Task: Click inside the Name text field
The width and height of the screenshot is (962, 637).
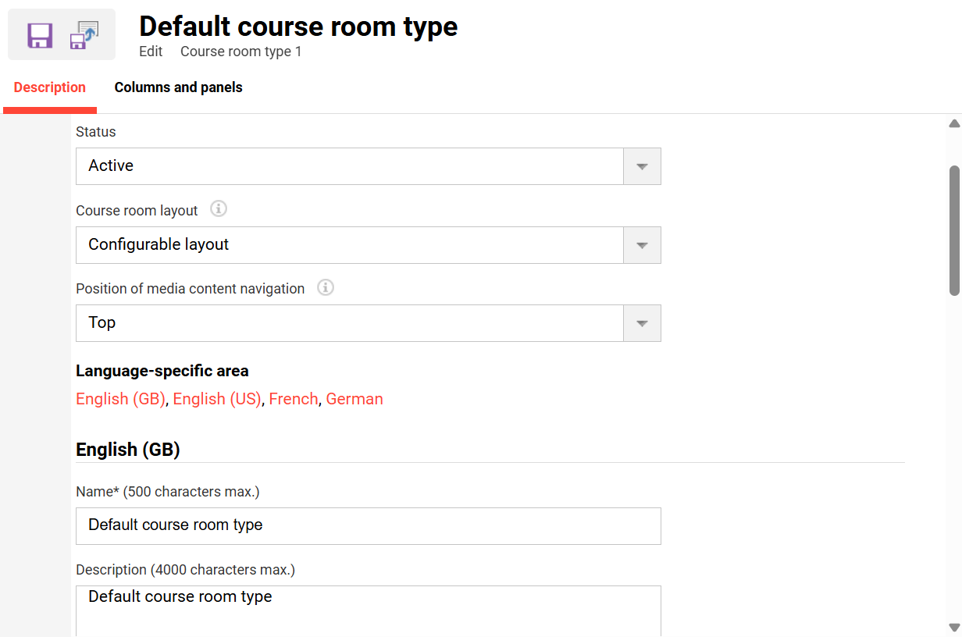Action: coord(351,525)
